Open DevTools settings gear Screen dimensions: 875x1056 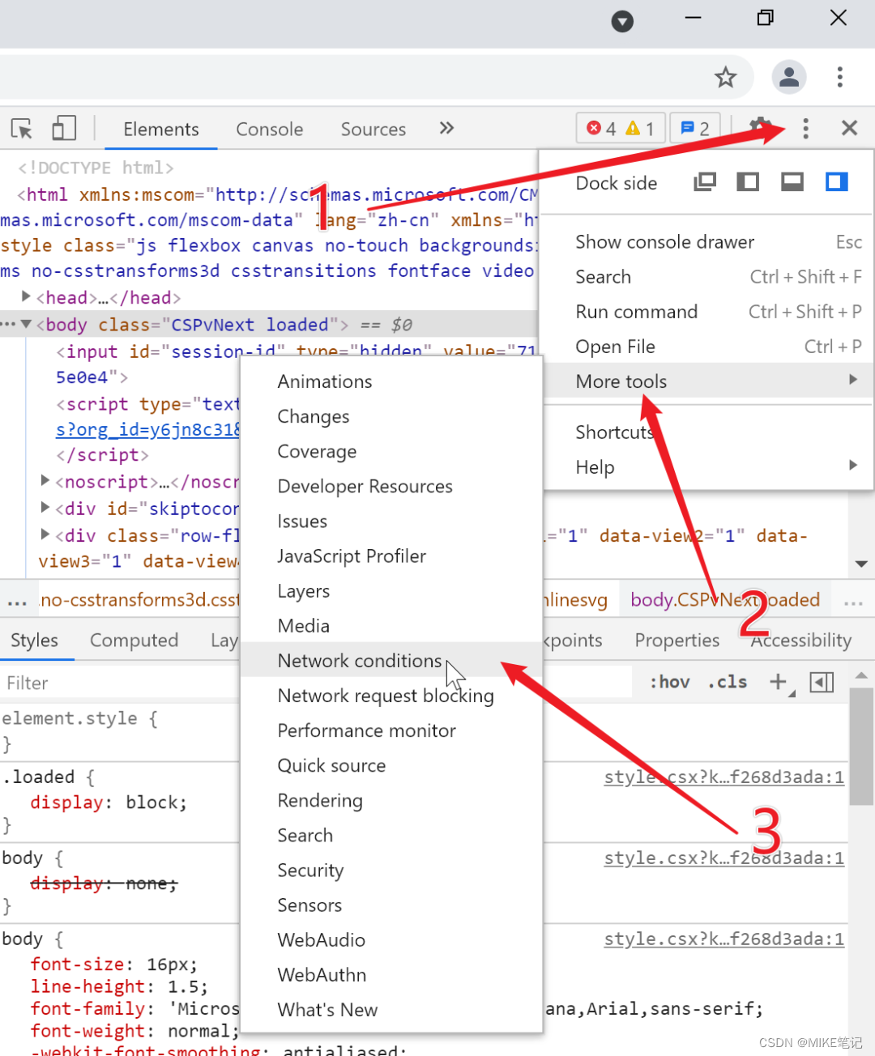click(760, 128)
